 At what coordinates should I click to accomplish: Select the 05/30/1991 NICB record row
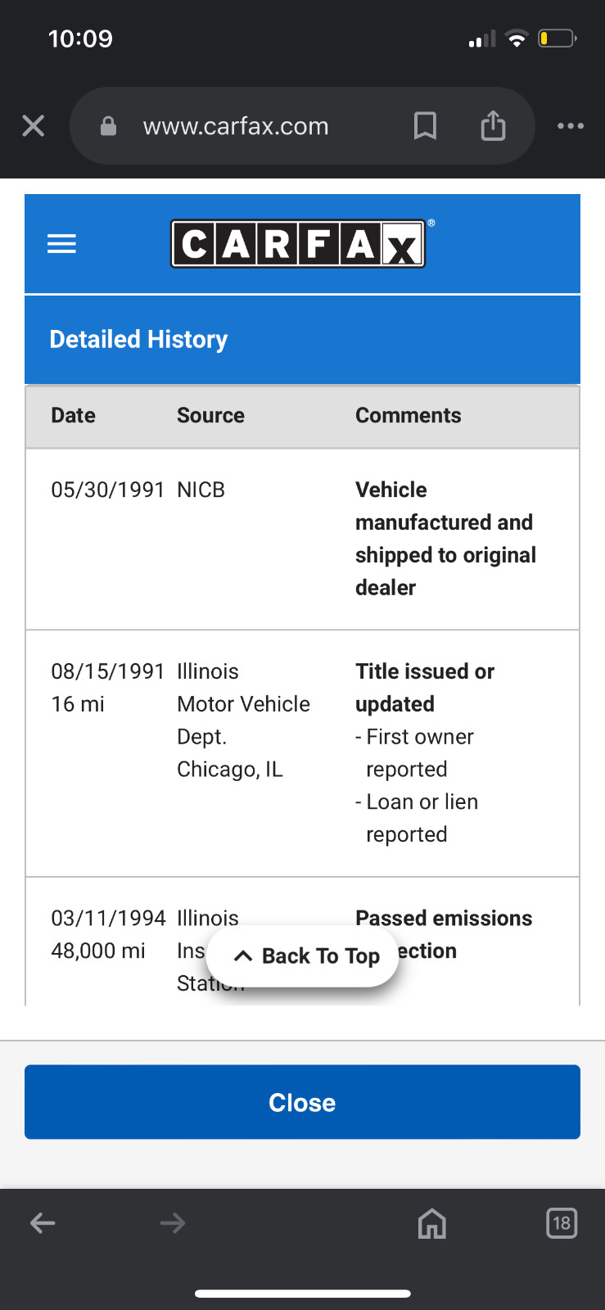[x=302, y=540]
